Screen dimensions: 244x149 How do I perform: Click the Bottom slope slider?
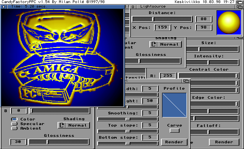pos(128,143)
